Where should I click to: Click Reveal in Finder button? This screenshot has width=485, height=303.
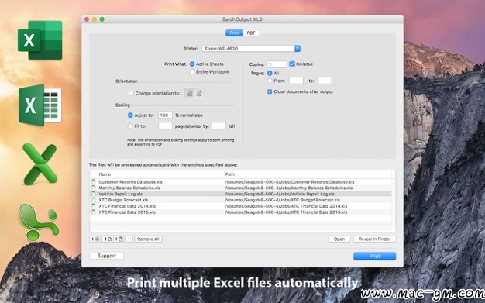coord(374,239)
